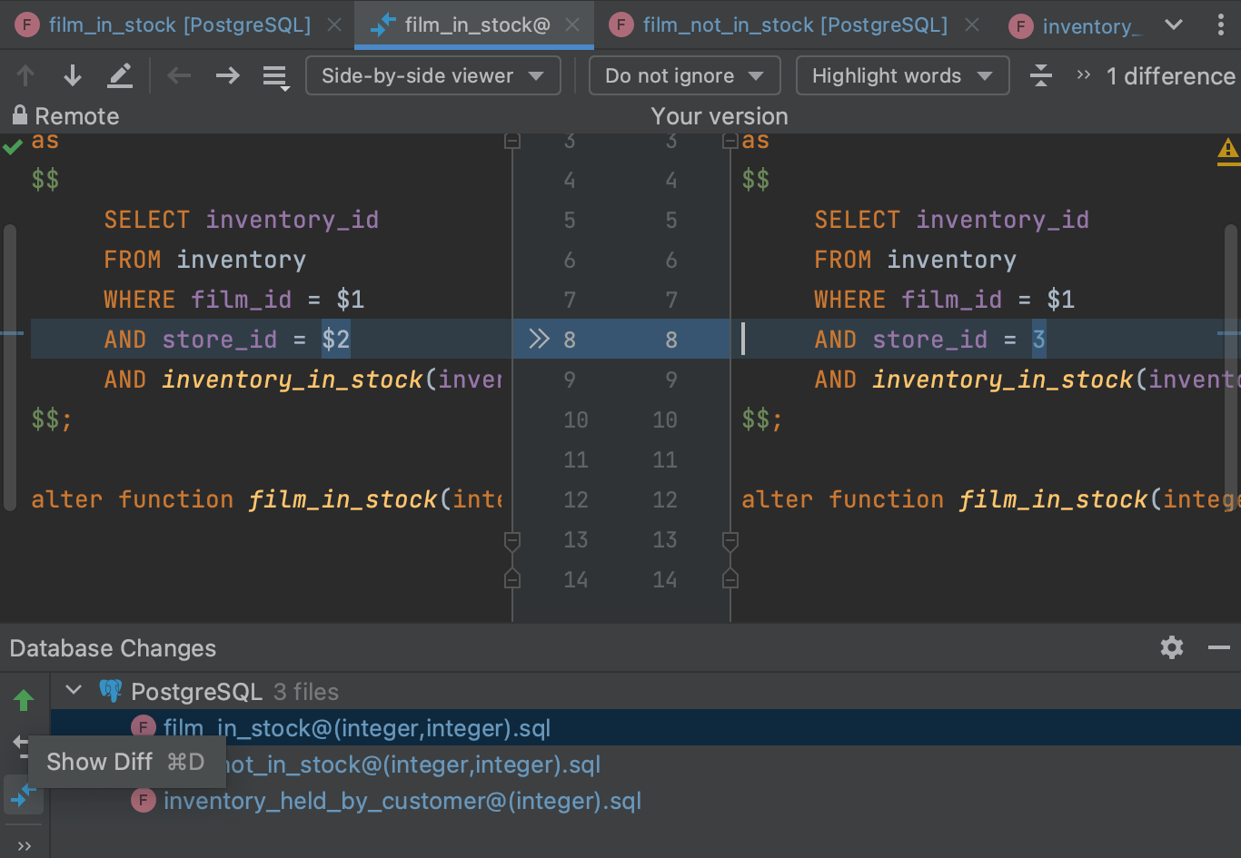This screenshot has width=1241, height=858.
Task: Click the collapse unchanged fragments icon
Action: coord(1041,76)
